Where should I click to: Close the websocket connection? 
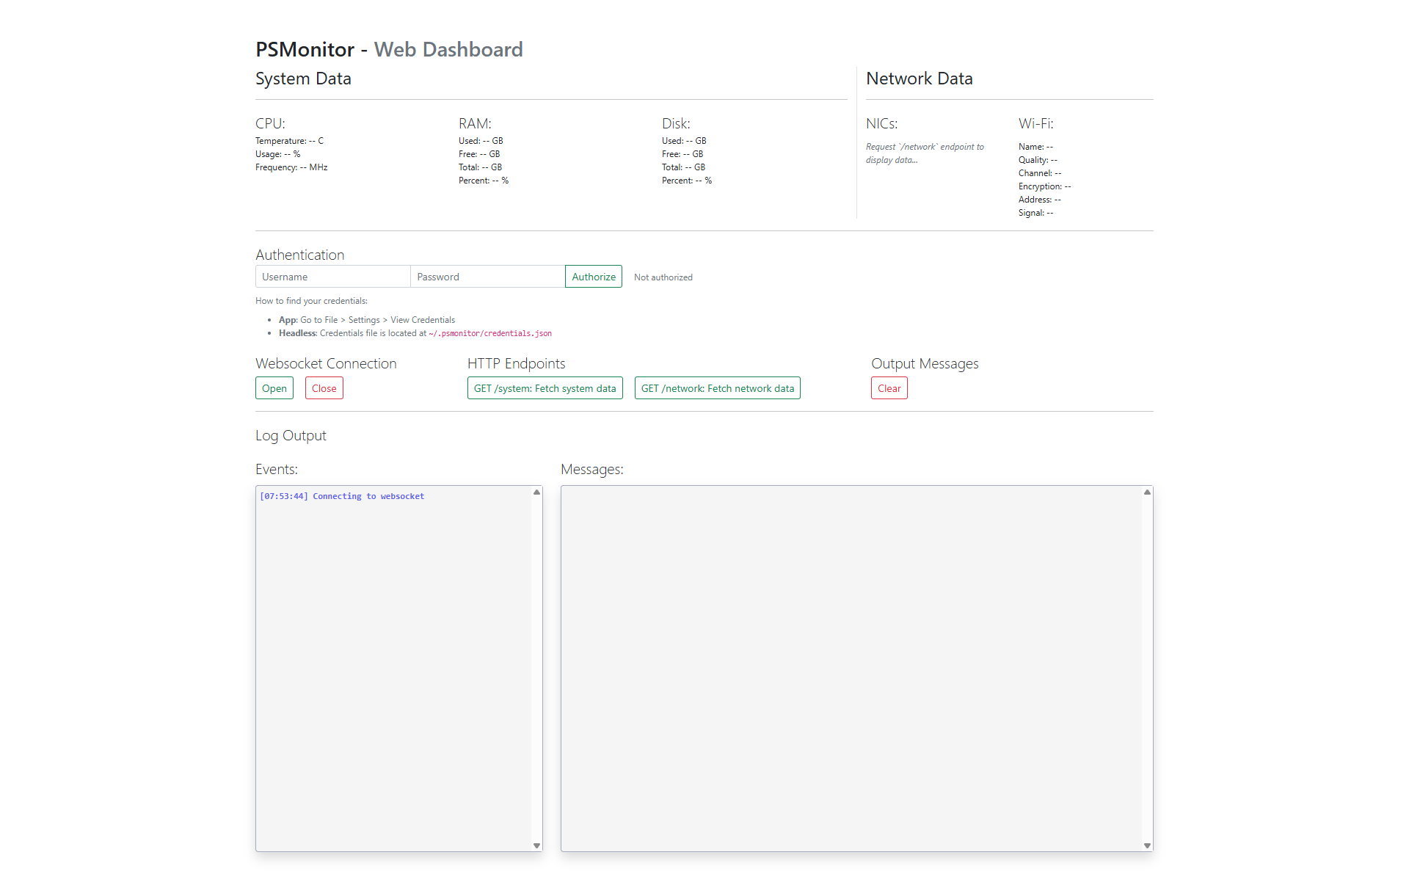[x=324, y=387]
